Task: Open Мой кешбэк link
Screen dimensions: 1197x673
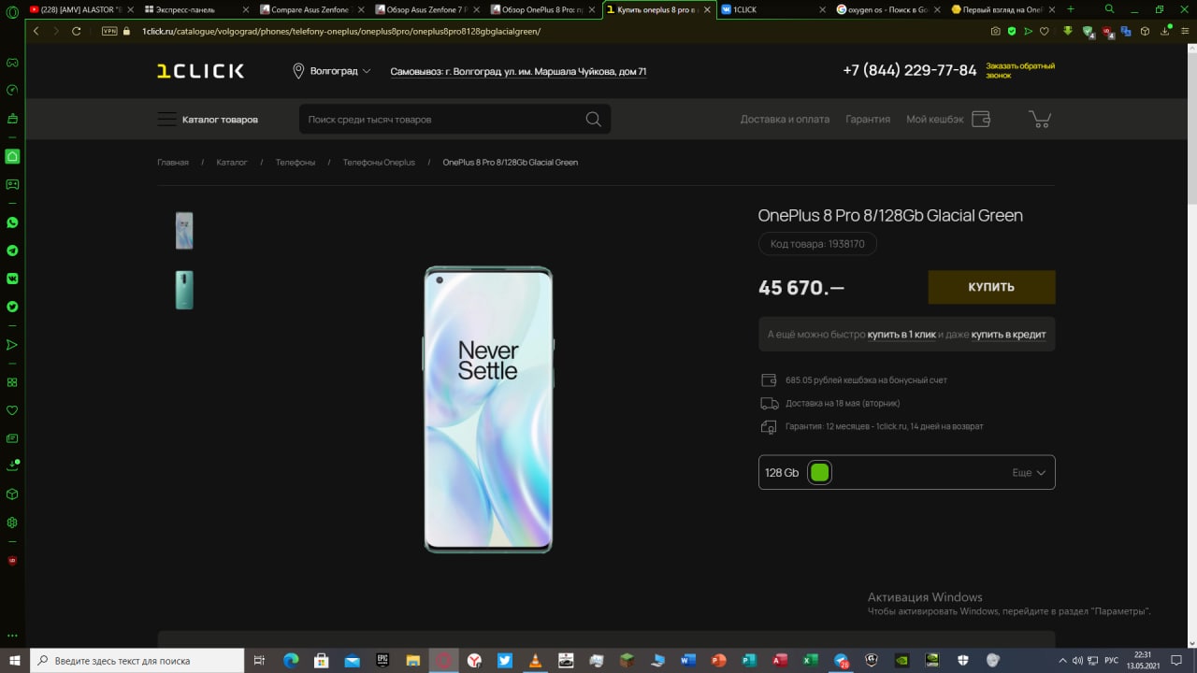Action: 934,120
